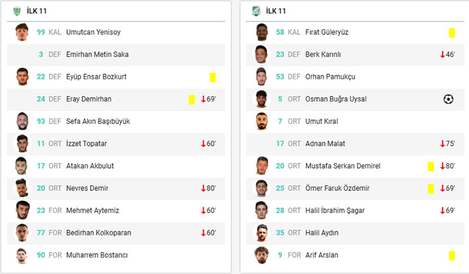The image size is (469, 274).
Task: Click the substitution arrow for Berk Karınlı
Action: 442,55
